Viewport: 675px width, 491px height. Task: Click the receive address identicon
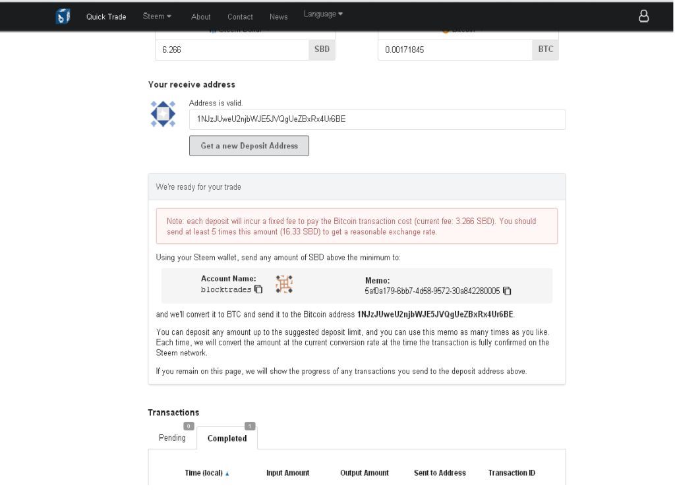(163, 114)
